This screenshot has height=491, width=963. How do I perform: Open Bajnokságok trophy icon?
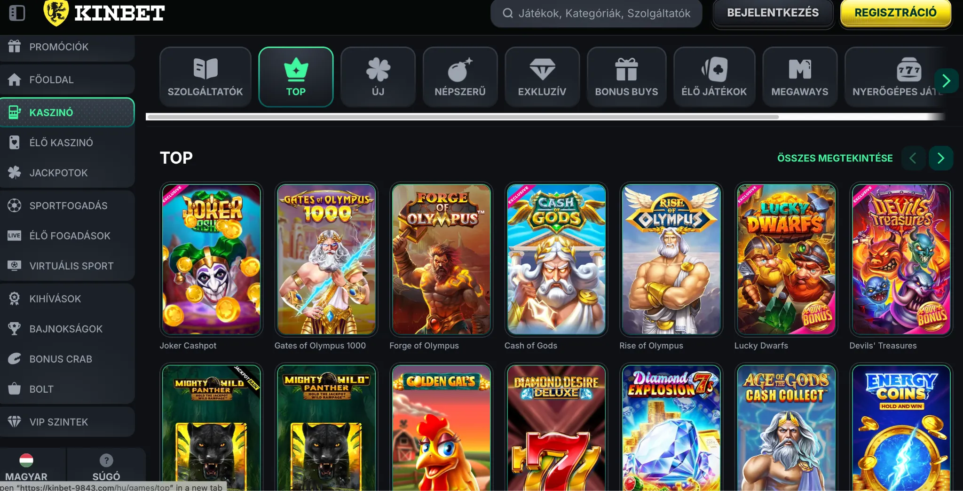(14, 329)
